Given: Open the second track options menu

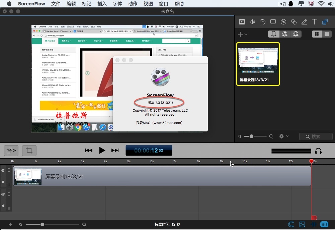Looking at the screenshot, I should click(9, 209).
